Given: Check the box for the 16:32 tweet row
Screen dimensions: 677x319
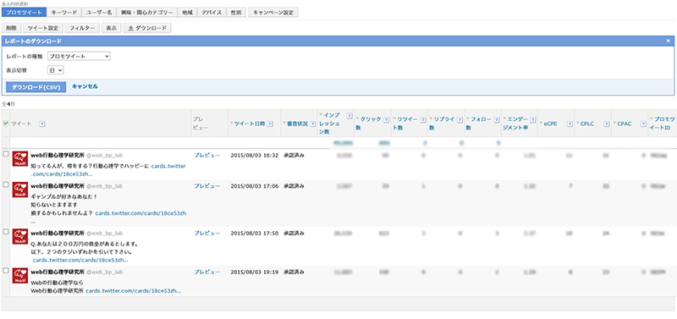Looking at the screenshot, I should pyautogui.click(x=6, y=154).
